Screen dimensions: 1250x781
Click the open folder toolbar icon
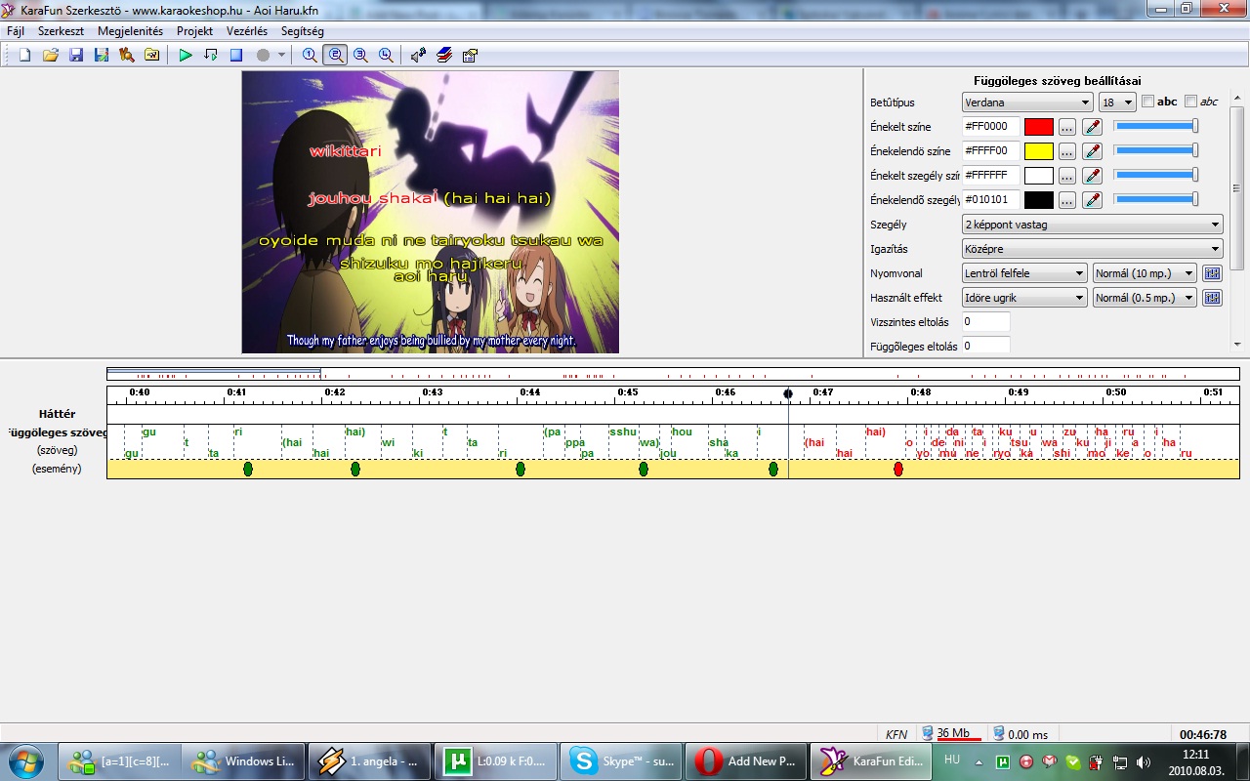coord(51,56)
